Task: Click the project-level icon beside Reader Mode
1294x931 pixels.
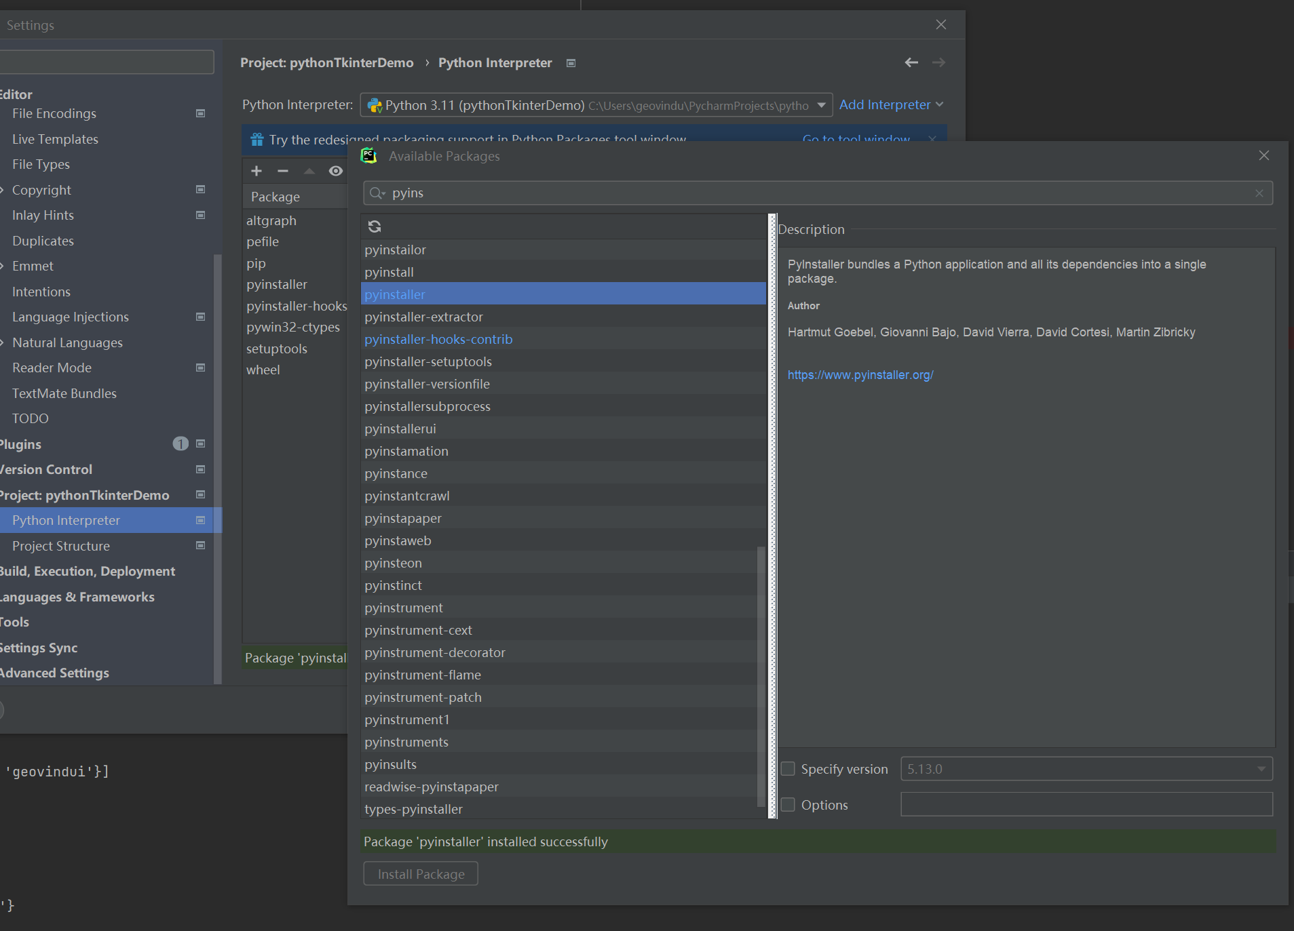Action: click(x=200, y=368)
